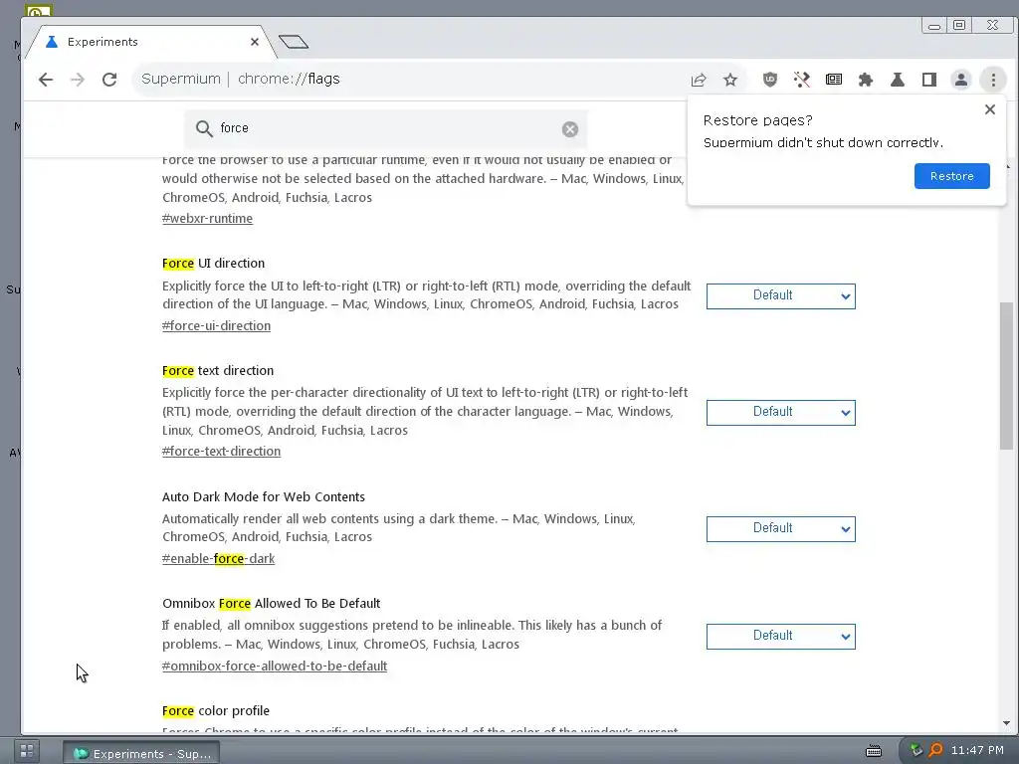The width and height of the screenshot is (1019, 764).
Task: Open the Force text direction dropdown
Action: pyautogui.click(x=780, y=413)
